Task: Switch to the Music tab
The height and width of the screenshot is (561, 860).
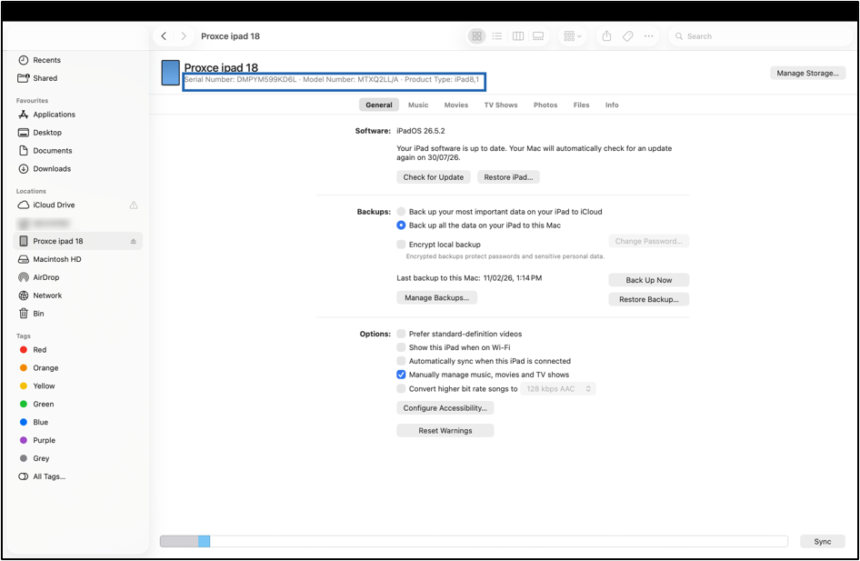Action: pos(418,105)
